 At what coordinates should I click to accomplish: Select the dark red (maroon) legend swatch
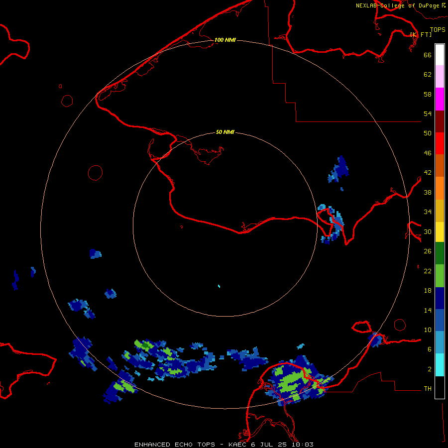pyautogui.click(x=440, y=121)
